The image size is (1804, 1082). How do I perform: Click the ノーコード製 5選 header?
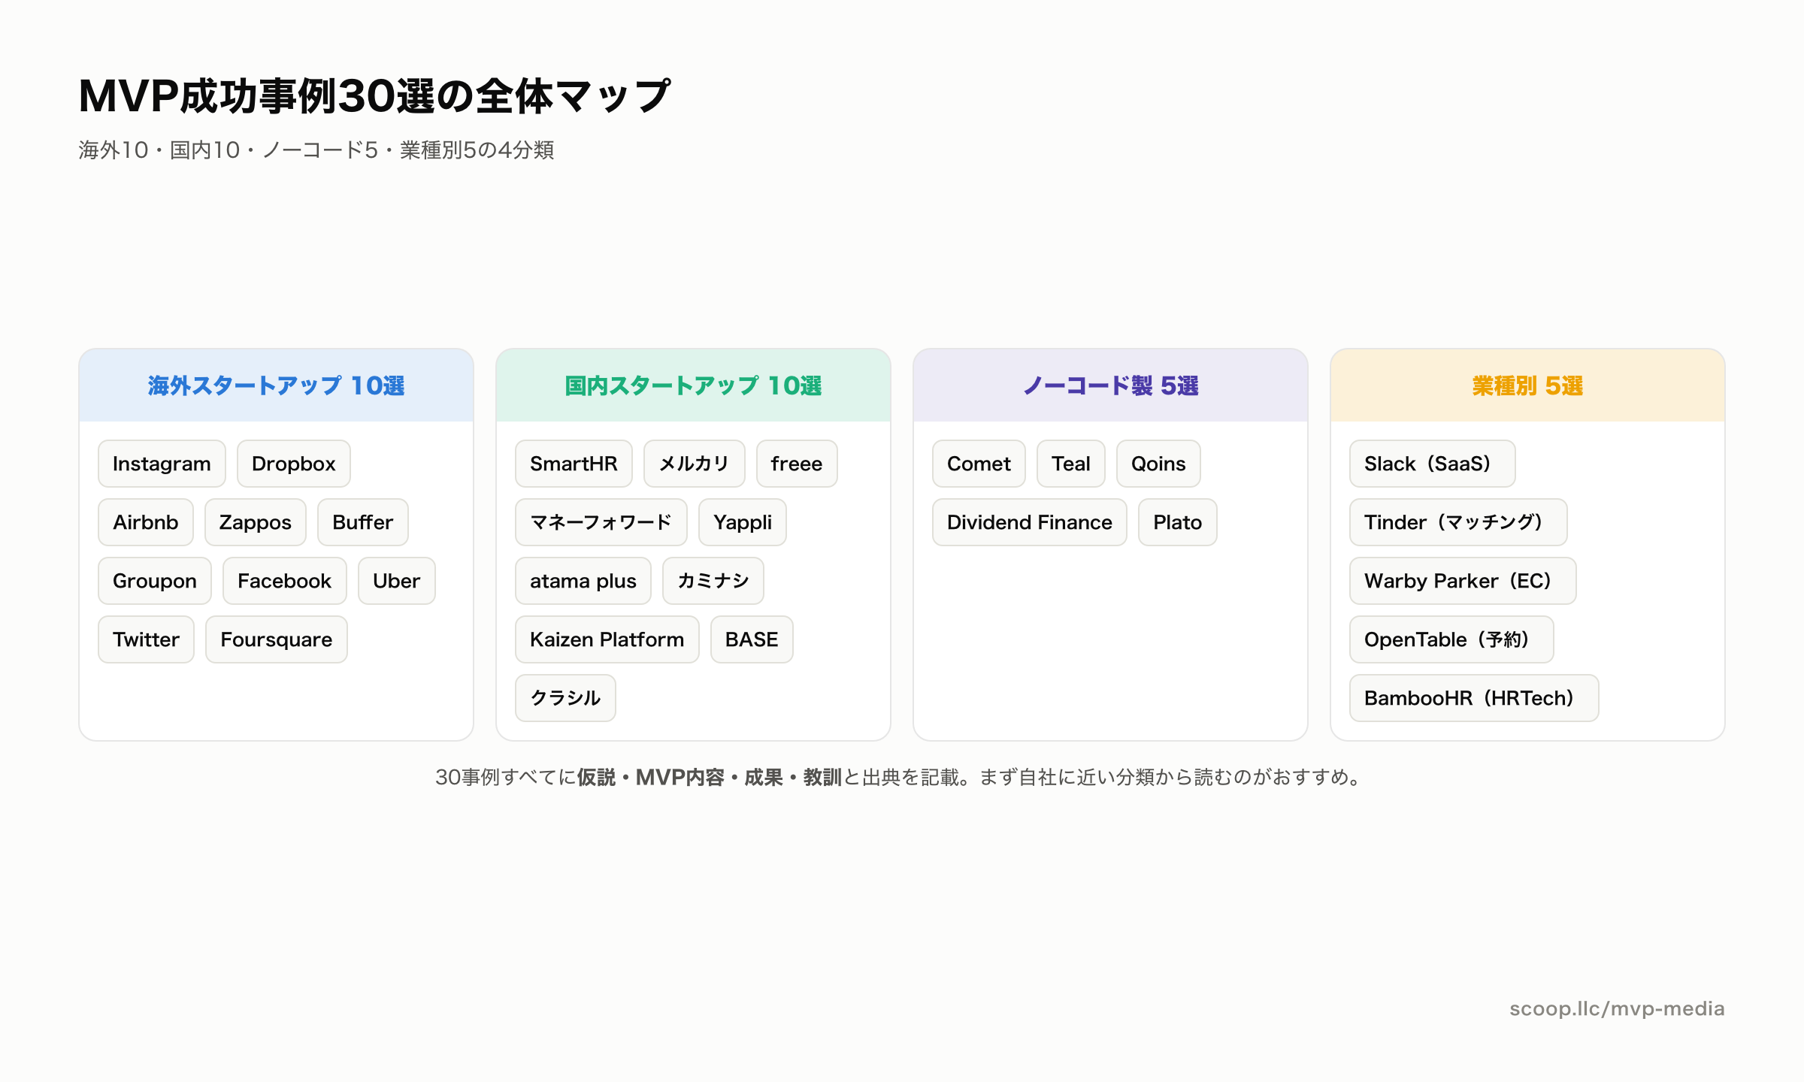coord(1111,385)
